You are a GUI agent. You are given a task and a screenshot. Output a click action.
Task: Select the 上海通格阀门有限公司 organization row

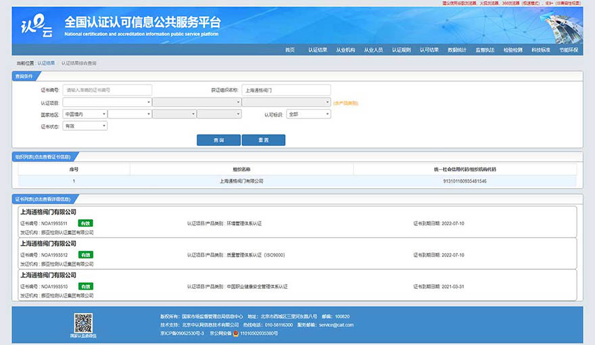pyautogui.click(x=297, y=181)
